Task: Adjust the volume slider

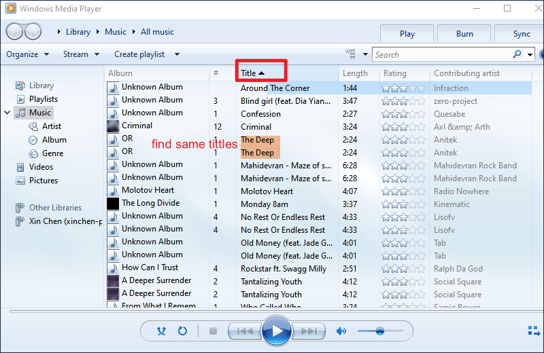Action: tap(380, 331)
